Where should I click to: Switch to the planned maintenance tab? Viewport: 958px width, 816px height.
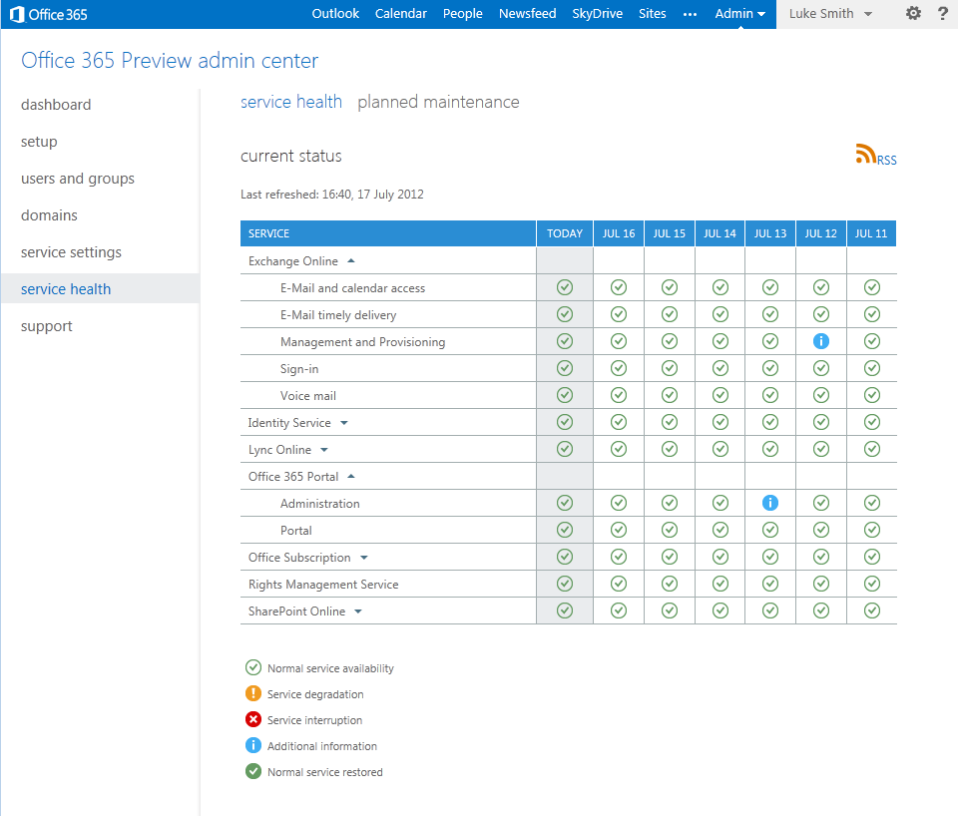(438, 102)
